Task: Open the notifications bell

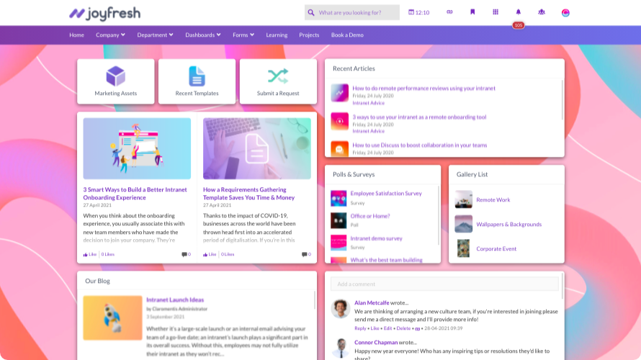Action: tap(519, 12)
